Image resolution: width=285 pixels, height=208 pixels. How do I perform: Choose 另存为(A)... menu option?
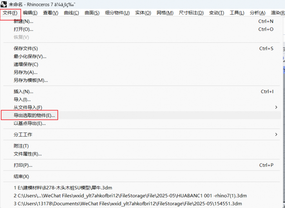click(26, 72)
